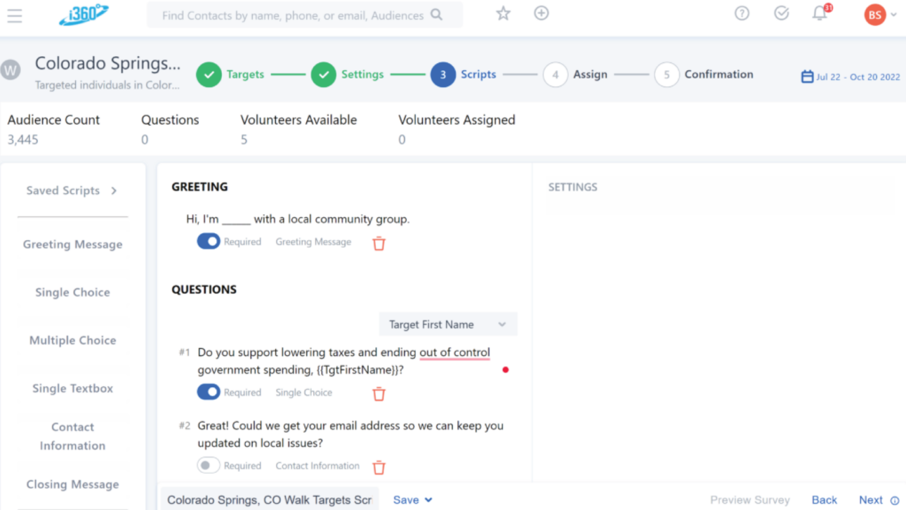The image size is (906, 510).
Task: Click Next to proceed
Action: tap(871, 500)
